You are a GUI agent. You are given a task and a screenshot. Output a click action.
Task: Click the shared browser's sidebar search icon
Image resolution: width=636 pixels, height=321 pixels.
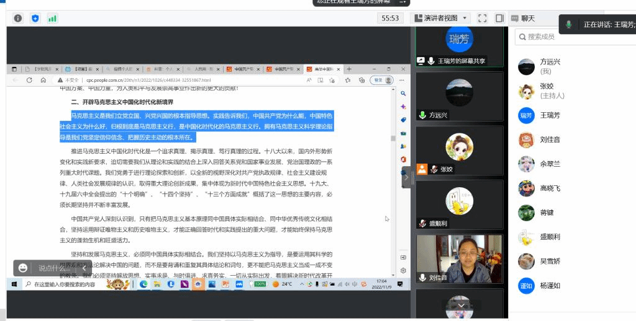click(403, 94)
